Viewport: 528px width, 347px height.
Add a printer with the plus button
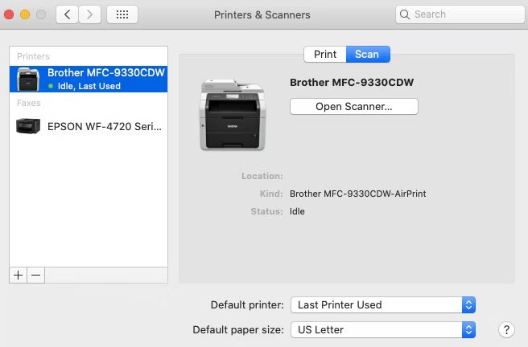coord(19,276)
